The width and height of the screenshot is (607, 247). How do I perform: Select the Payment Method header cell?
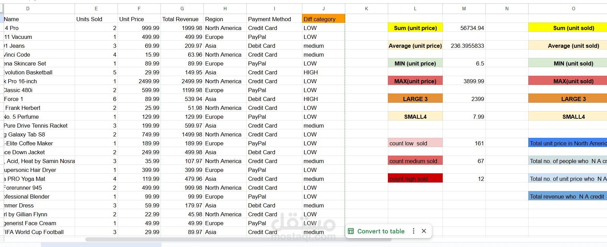point(274,19)
